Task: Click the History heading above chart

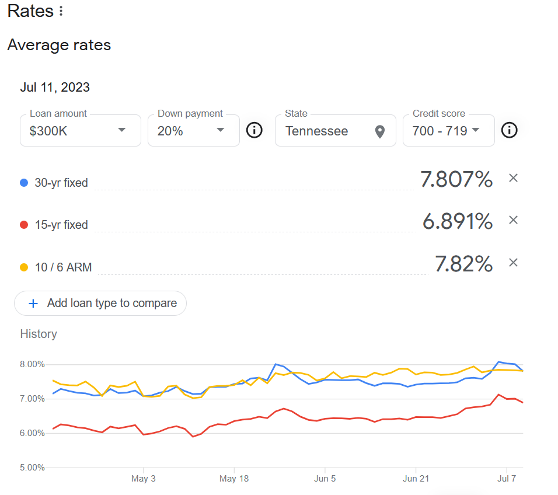Action: [39, 334]
